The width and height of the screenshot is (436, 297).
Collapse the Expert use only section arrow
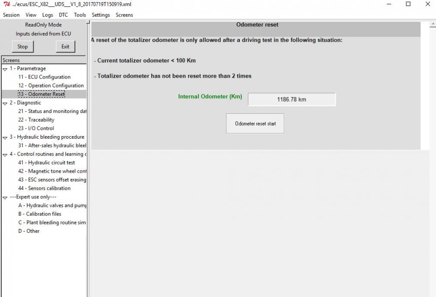(x=5, y=198)
